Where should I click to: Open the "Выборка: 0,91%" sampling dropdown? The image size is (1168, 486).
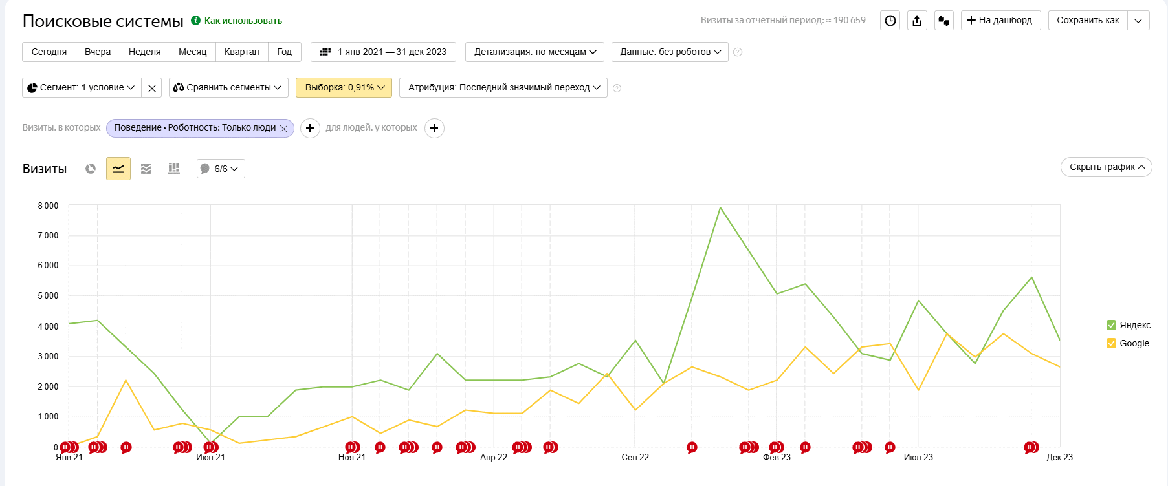click(x=344, y=88)
